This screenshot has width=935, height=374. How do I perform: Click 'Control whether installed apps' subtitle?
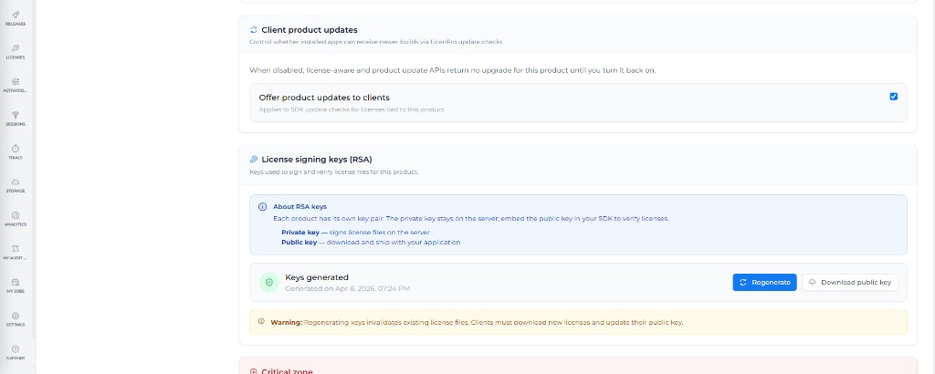[376, 42]
